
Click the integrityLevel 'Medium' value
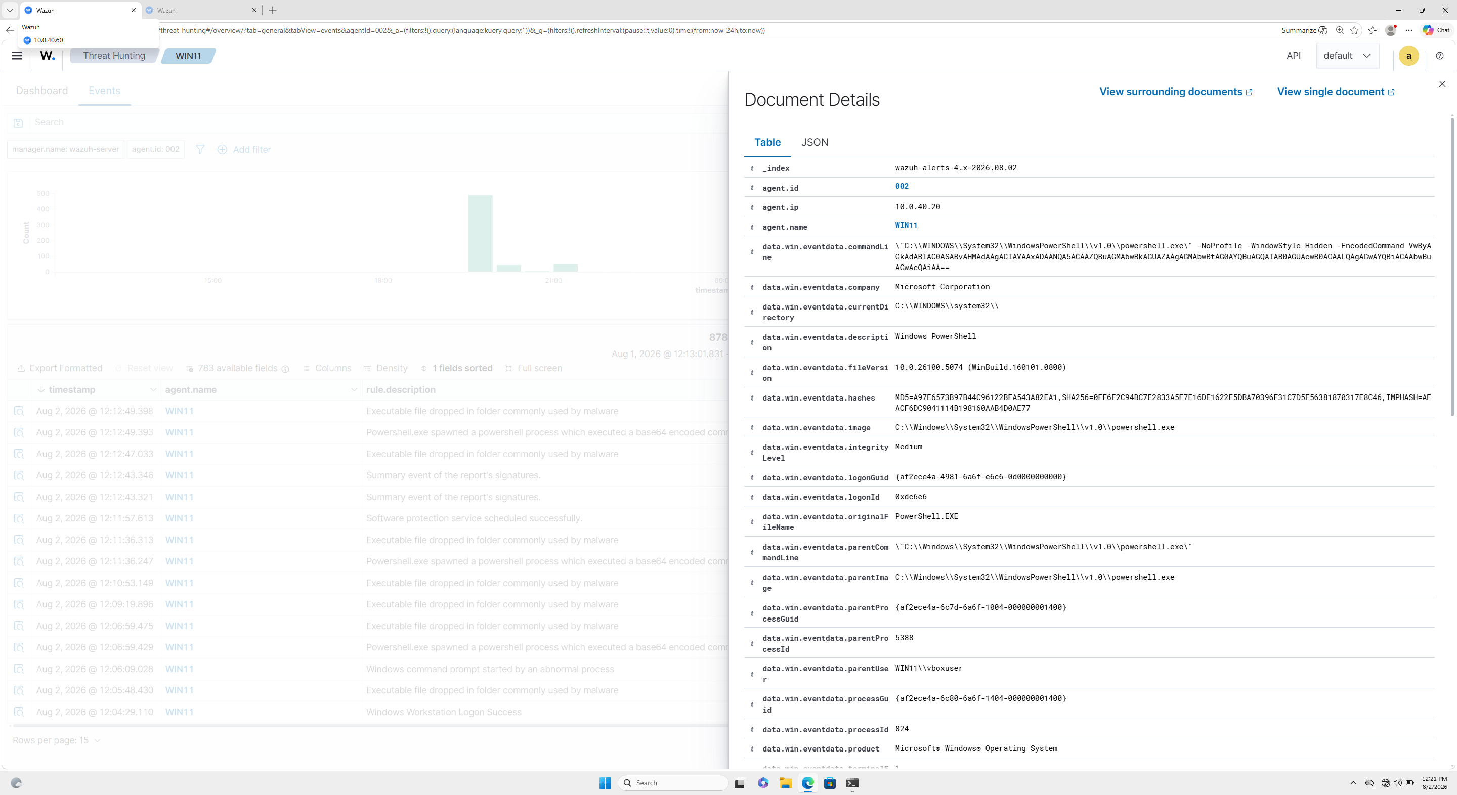909,447
